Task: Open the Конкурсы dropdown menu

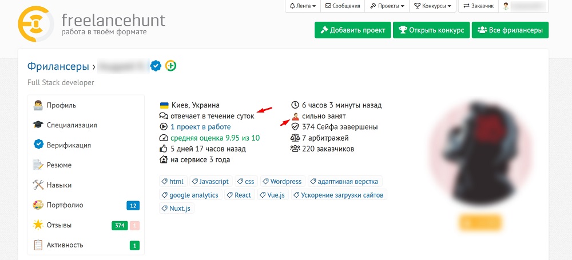Action: tap(432, 6)
